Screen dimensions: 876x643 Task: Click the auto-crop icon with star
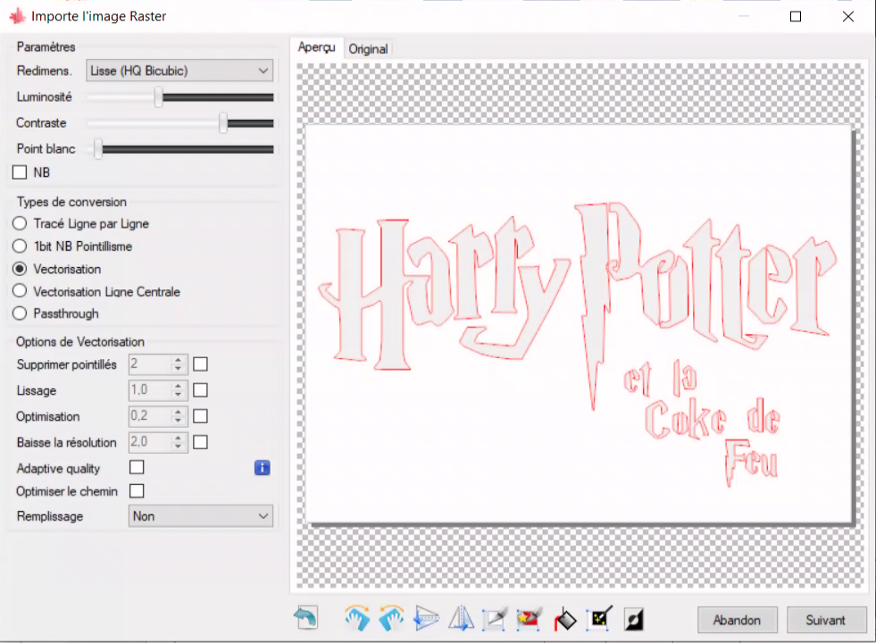coord(529,619)
